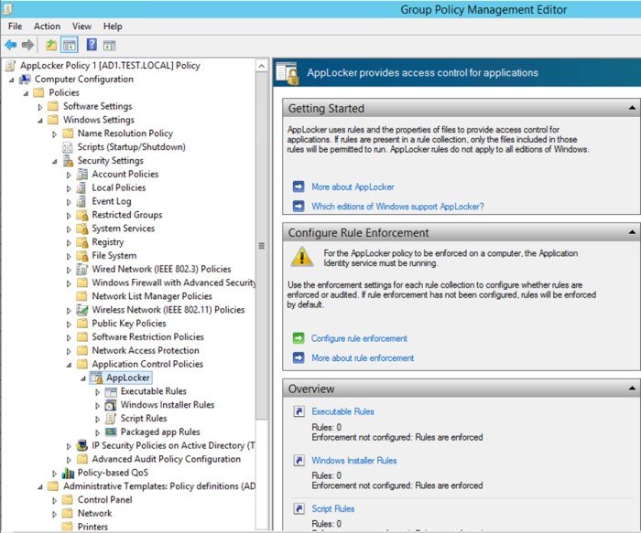Click the green Configure rule enforcement arrow icon

click(x=299, y=338)
